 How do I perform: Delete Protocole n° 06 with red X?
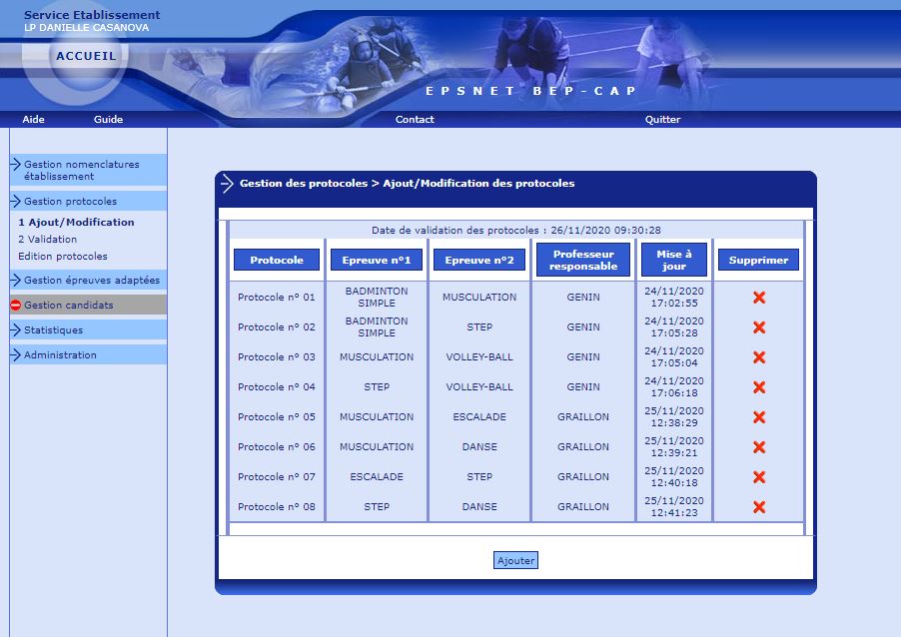point(759,447)
